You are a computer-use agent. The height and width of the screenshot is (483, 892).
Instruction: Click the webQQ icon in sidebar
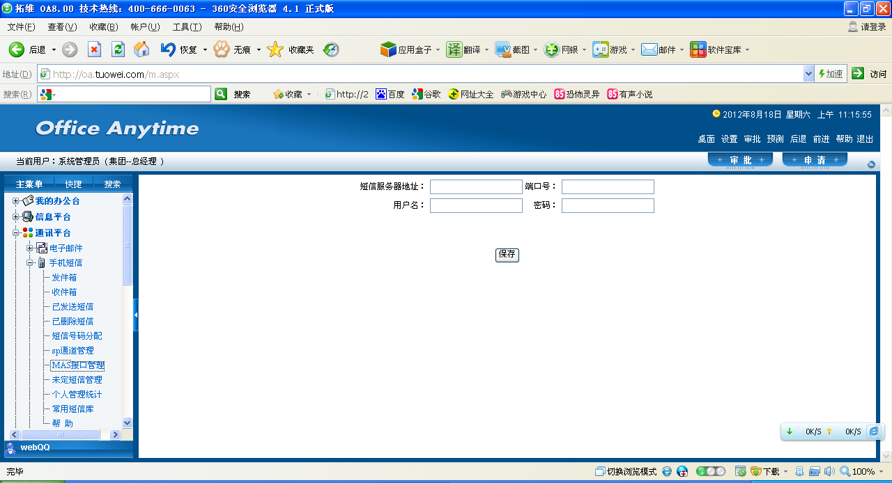click(x=10, y=448)
